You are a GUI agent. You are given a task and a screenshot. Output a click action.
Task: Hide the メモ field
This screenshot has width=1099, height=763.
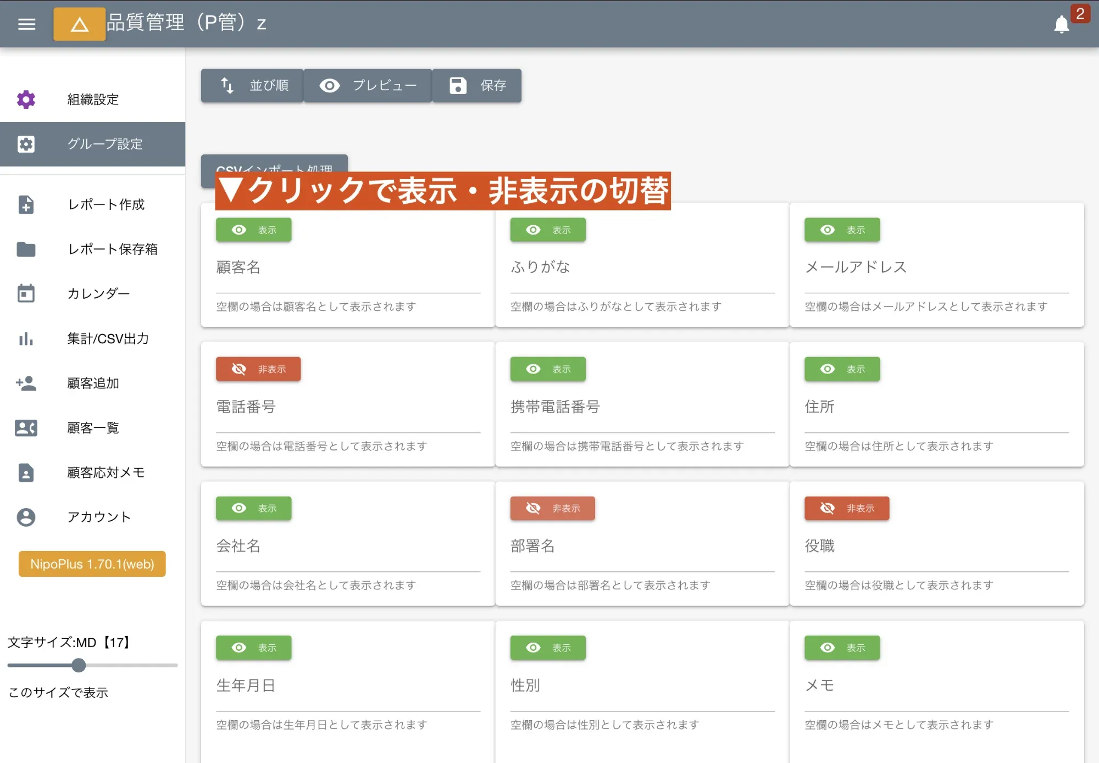pos(842,648)
